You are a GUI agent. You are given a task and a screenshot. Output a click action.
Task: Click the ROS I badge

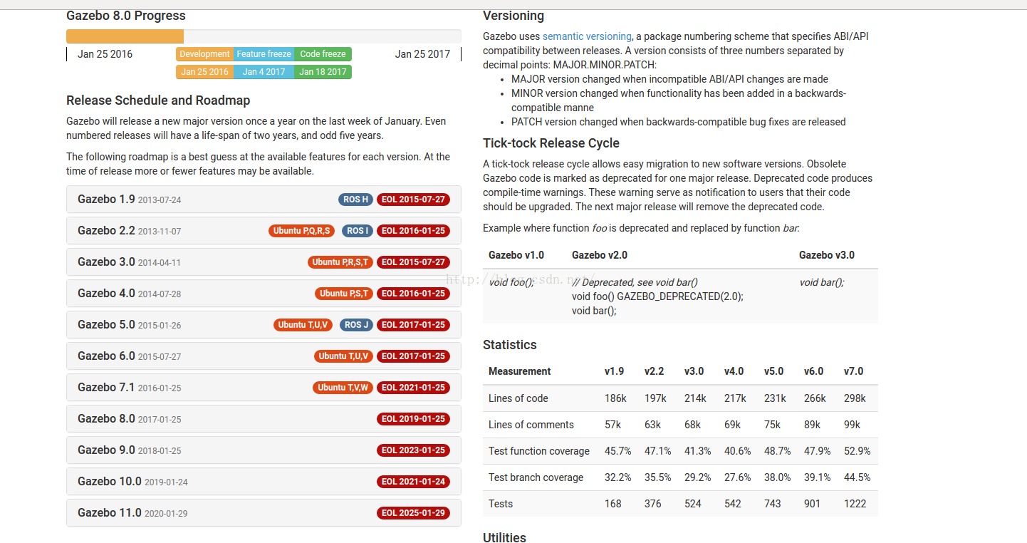click(358, 231)
